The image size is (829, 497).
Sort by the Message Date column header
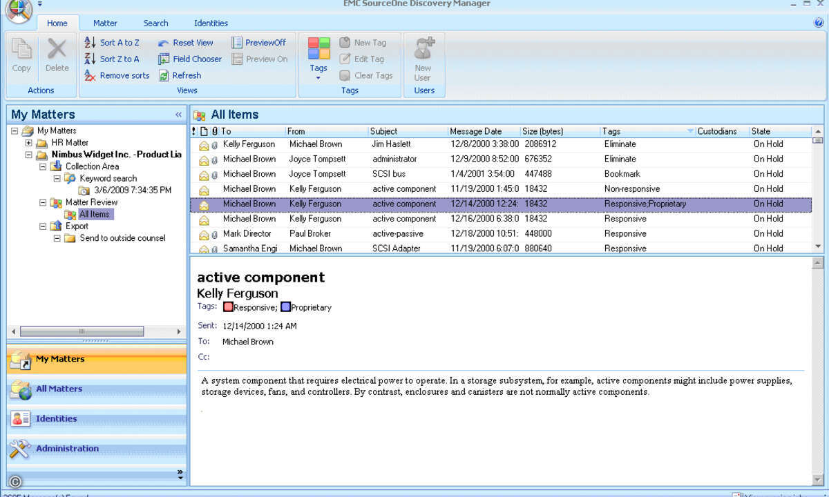[484, 131]
